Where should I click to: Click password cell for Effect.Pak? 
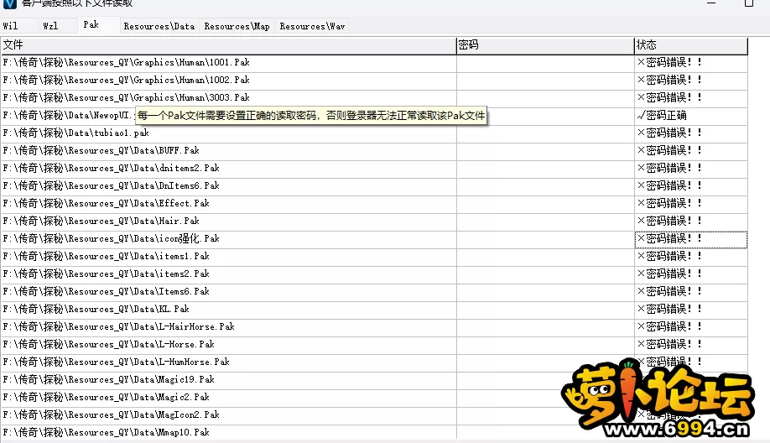545,204
